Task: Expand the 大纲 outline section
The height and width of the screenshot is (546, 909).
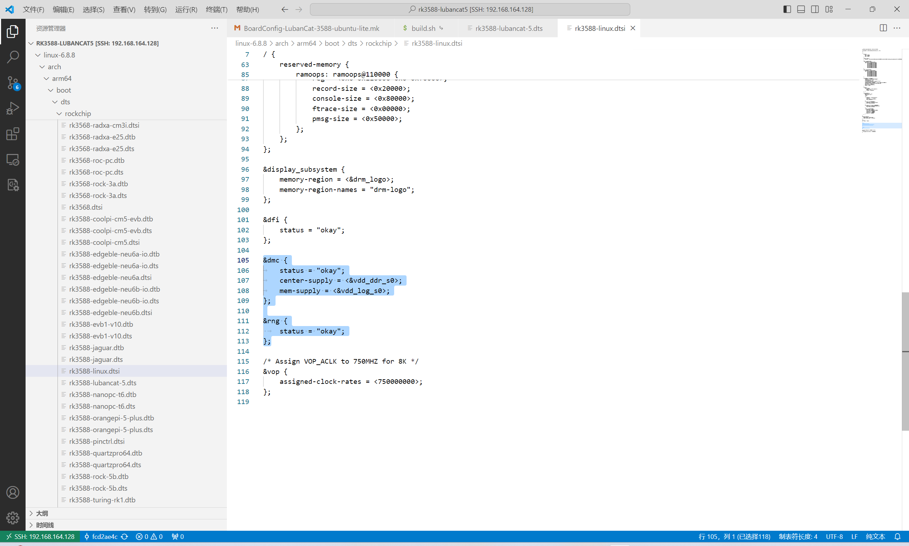Action: 126,513
